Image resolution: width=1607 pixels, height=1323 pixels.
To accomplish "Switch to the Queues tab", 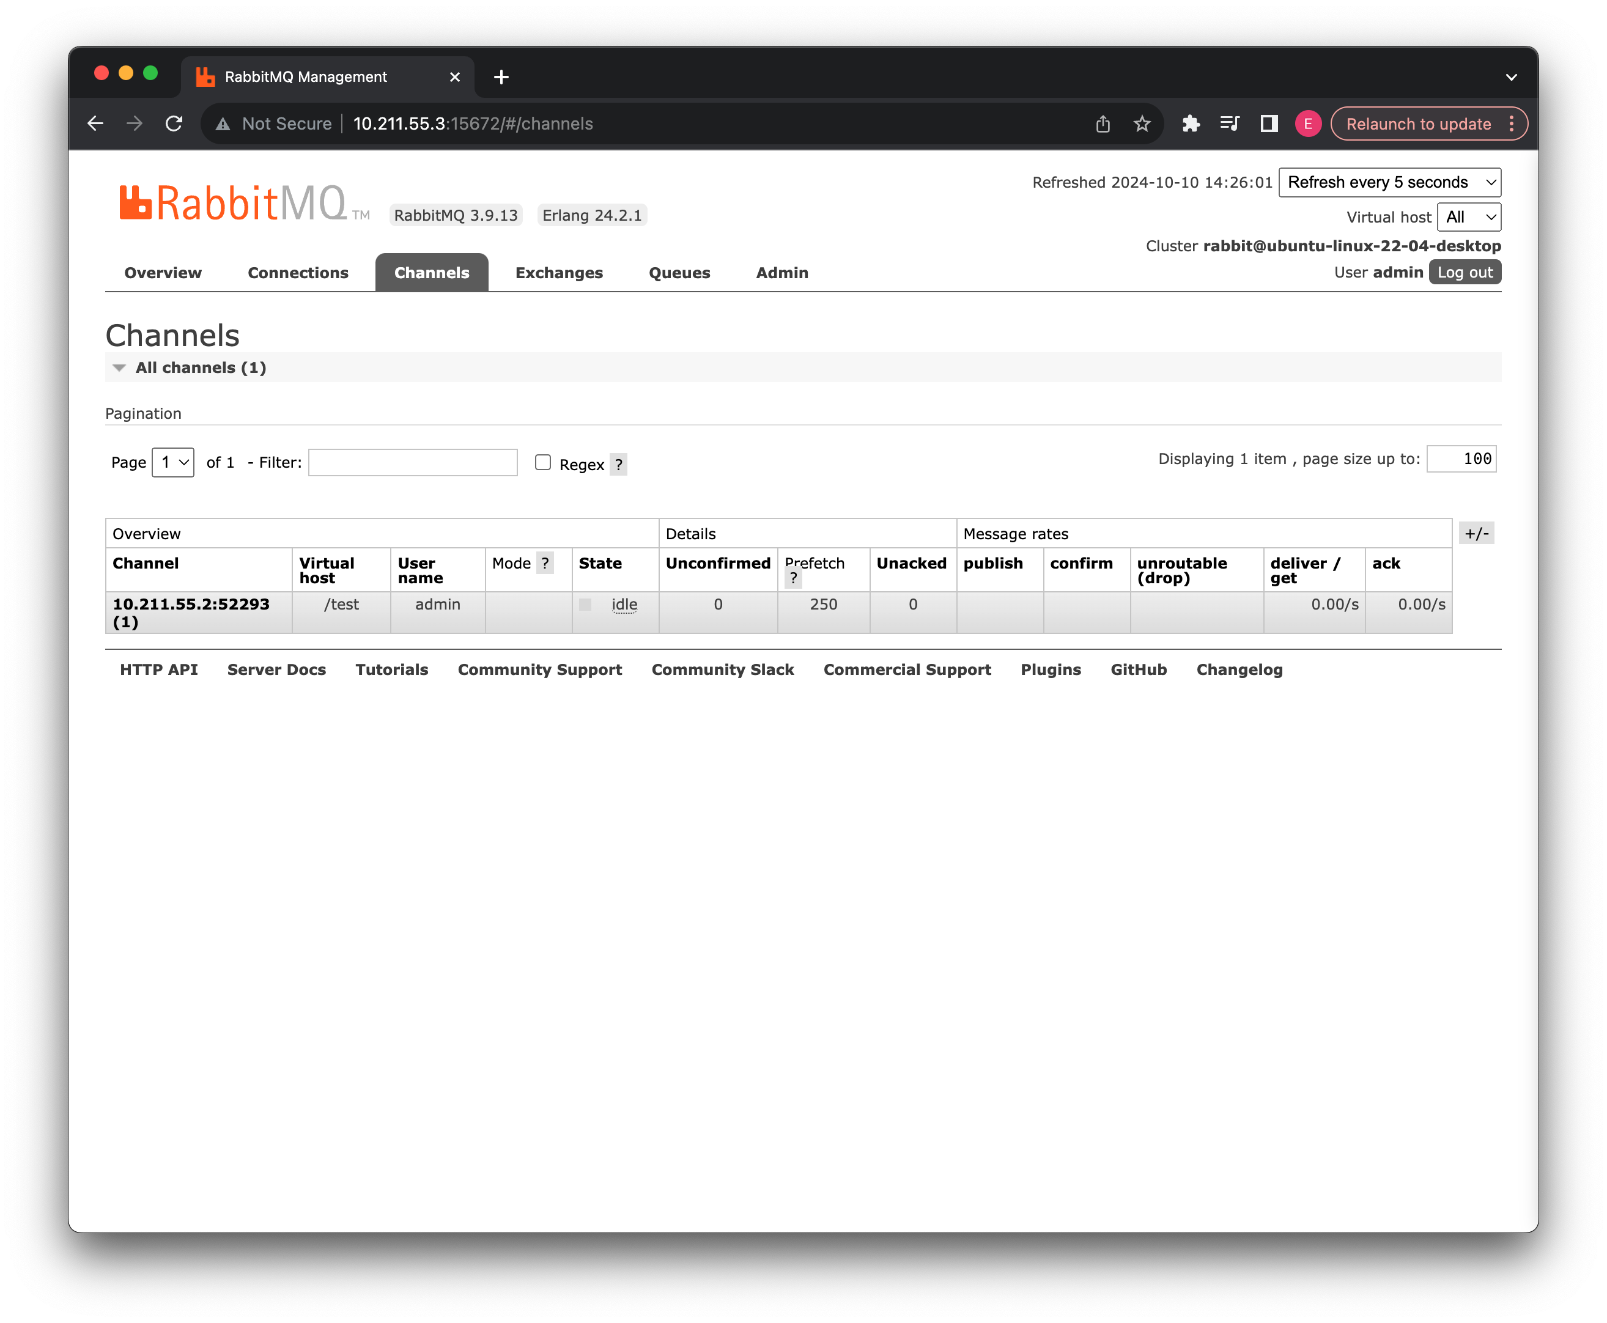I will coord(679,273).
